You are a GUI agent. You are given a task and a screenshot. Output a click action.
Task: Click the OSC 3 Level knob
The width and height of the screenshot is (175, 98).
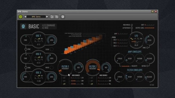click(52, 77)
